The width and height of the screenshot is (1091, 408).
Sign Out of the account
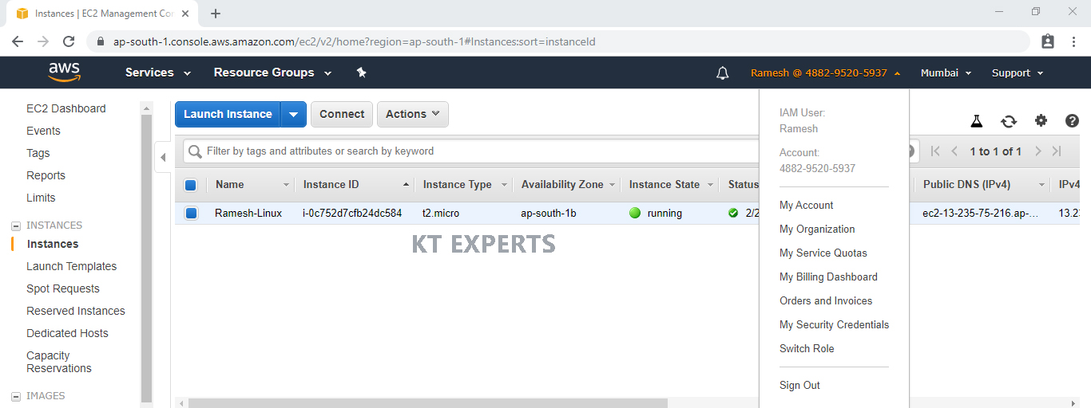click(799, 385)
